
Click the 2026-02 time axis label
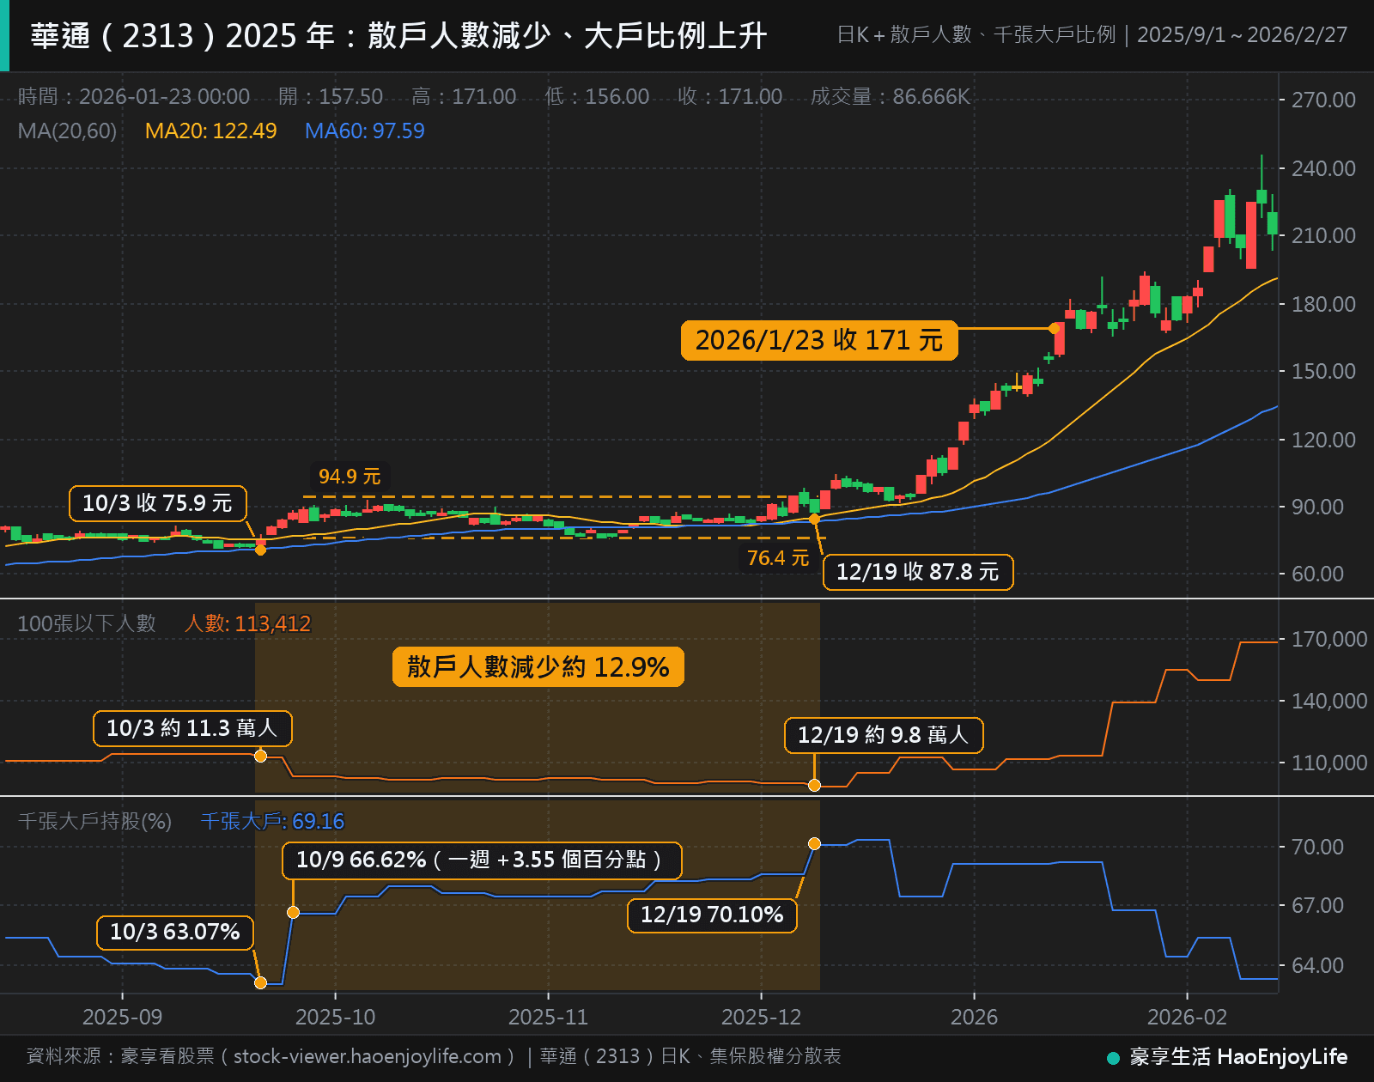point(1188,1017)
